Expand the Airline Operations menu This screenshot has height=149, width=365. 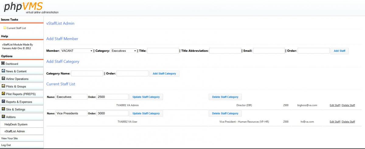22,79
